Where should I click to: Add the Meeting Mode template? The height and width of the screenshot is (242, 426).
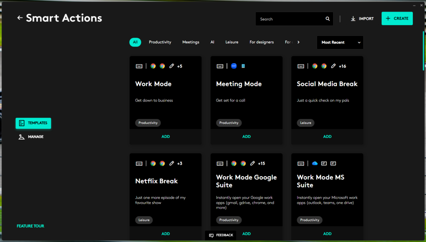click(247, 136)
